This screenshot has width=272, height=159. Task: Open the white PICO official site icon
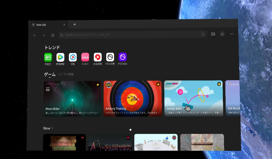click(110, 57)
